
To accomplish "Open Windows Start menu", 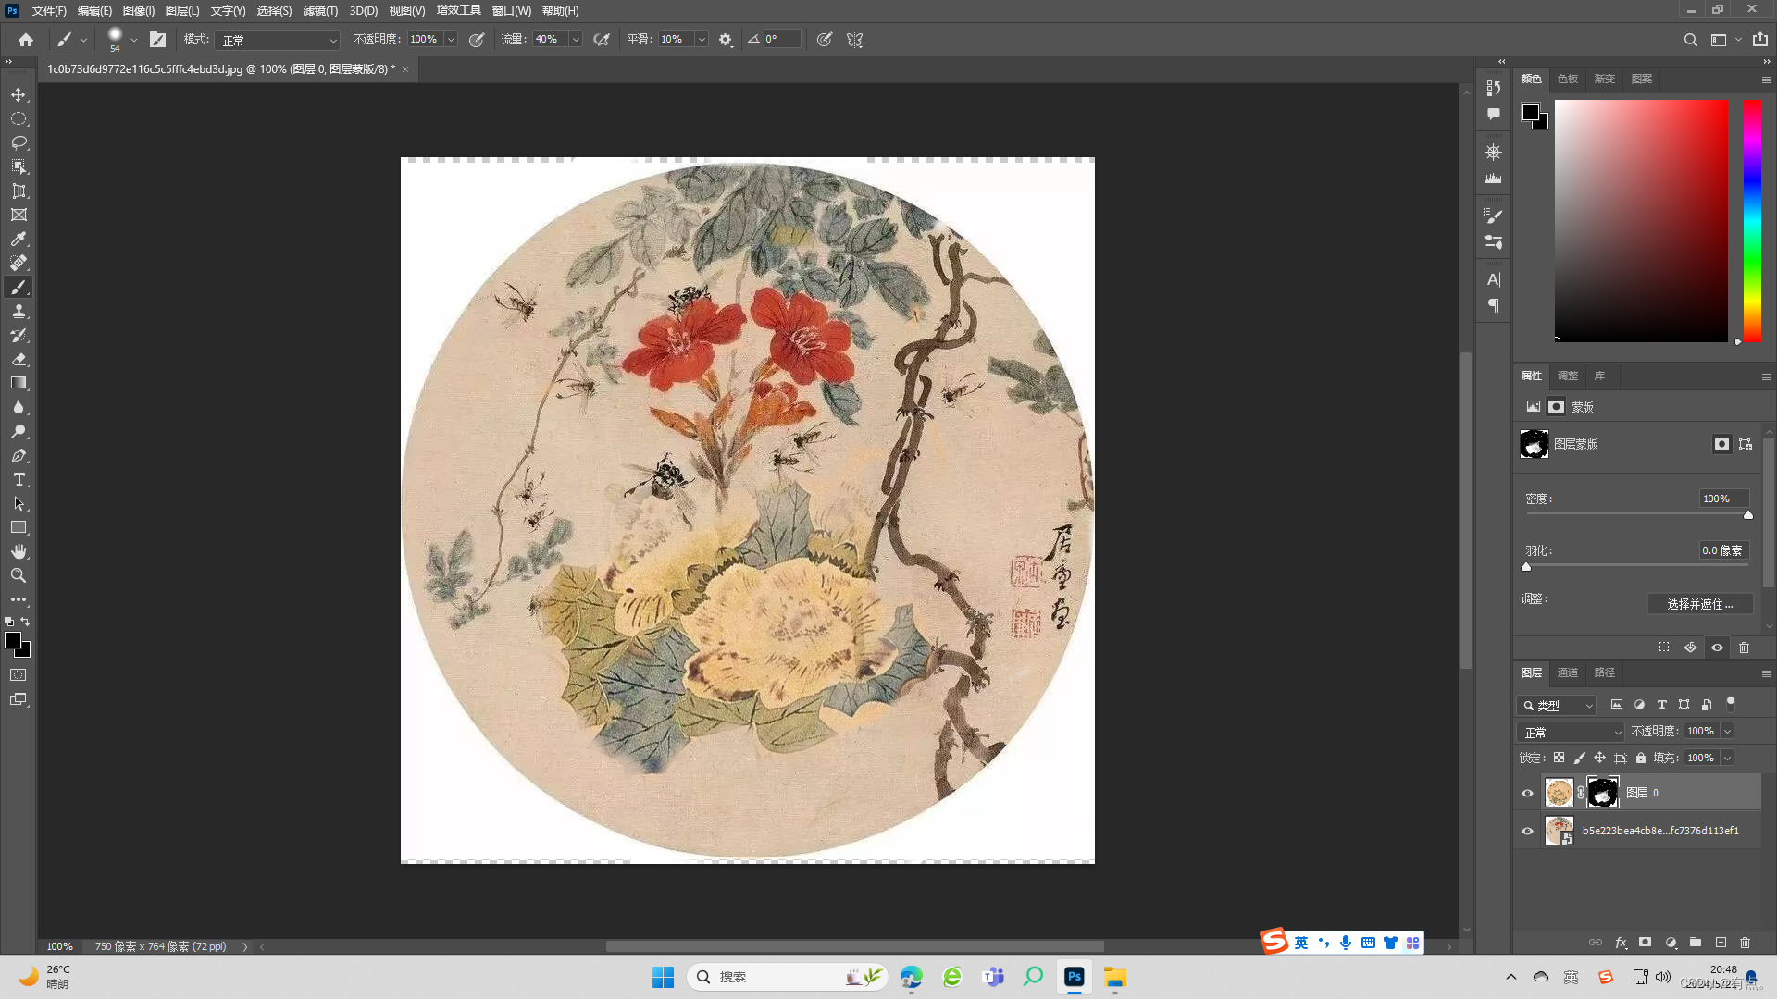I will [664, 977].
